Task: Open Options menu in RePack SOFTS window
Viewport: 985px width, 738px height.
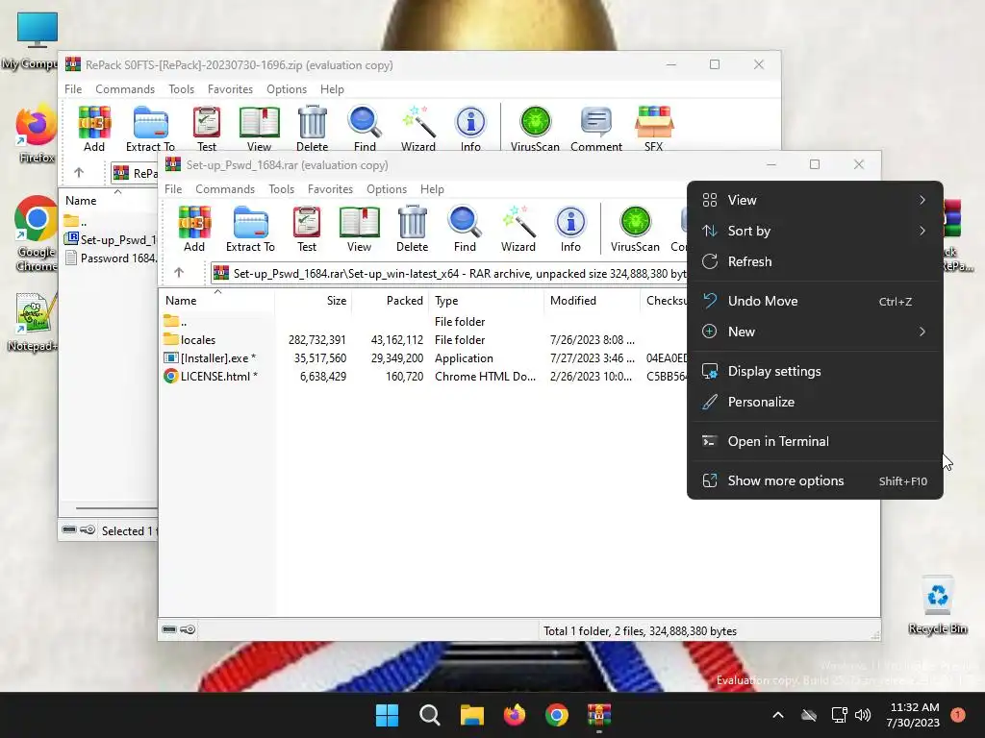Action: pyautogui.click(x=287, y=89)
